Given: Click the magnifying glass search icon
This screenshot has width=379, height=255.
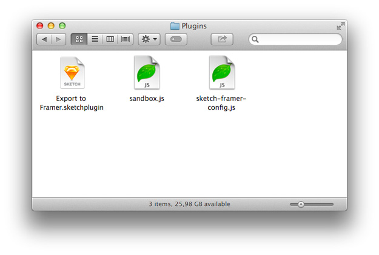Looking at the screenshot, I should (x=255, y=39).
